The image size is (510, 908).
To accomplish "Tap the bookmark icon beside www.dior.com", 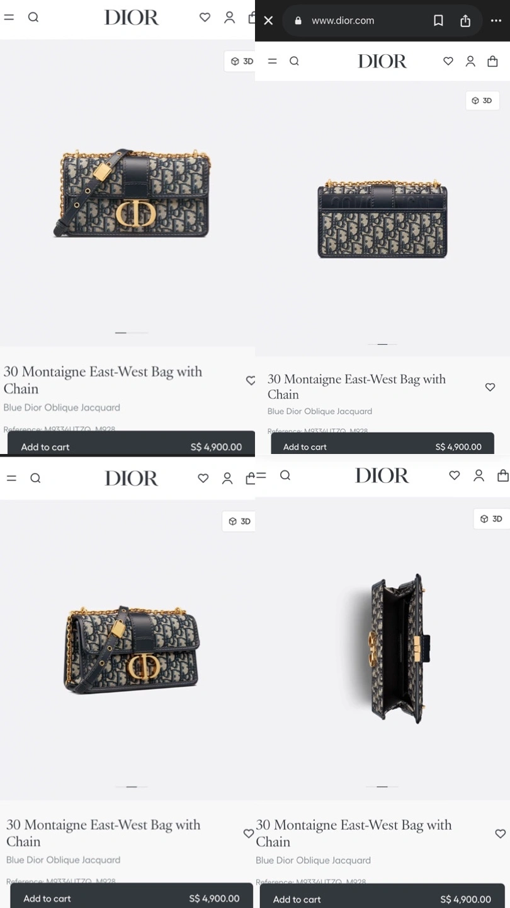I will (x=438, y=21).
